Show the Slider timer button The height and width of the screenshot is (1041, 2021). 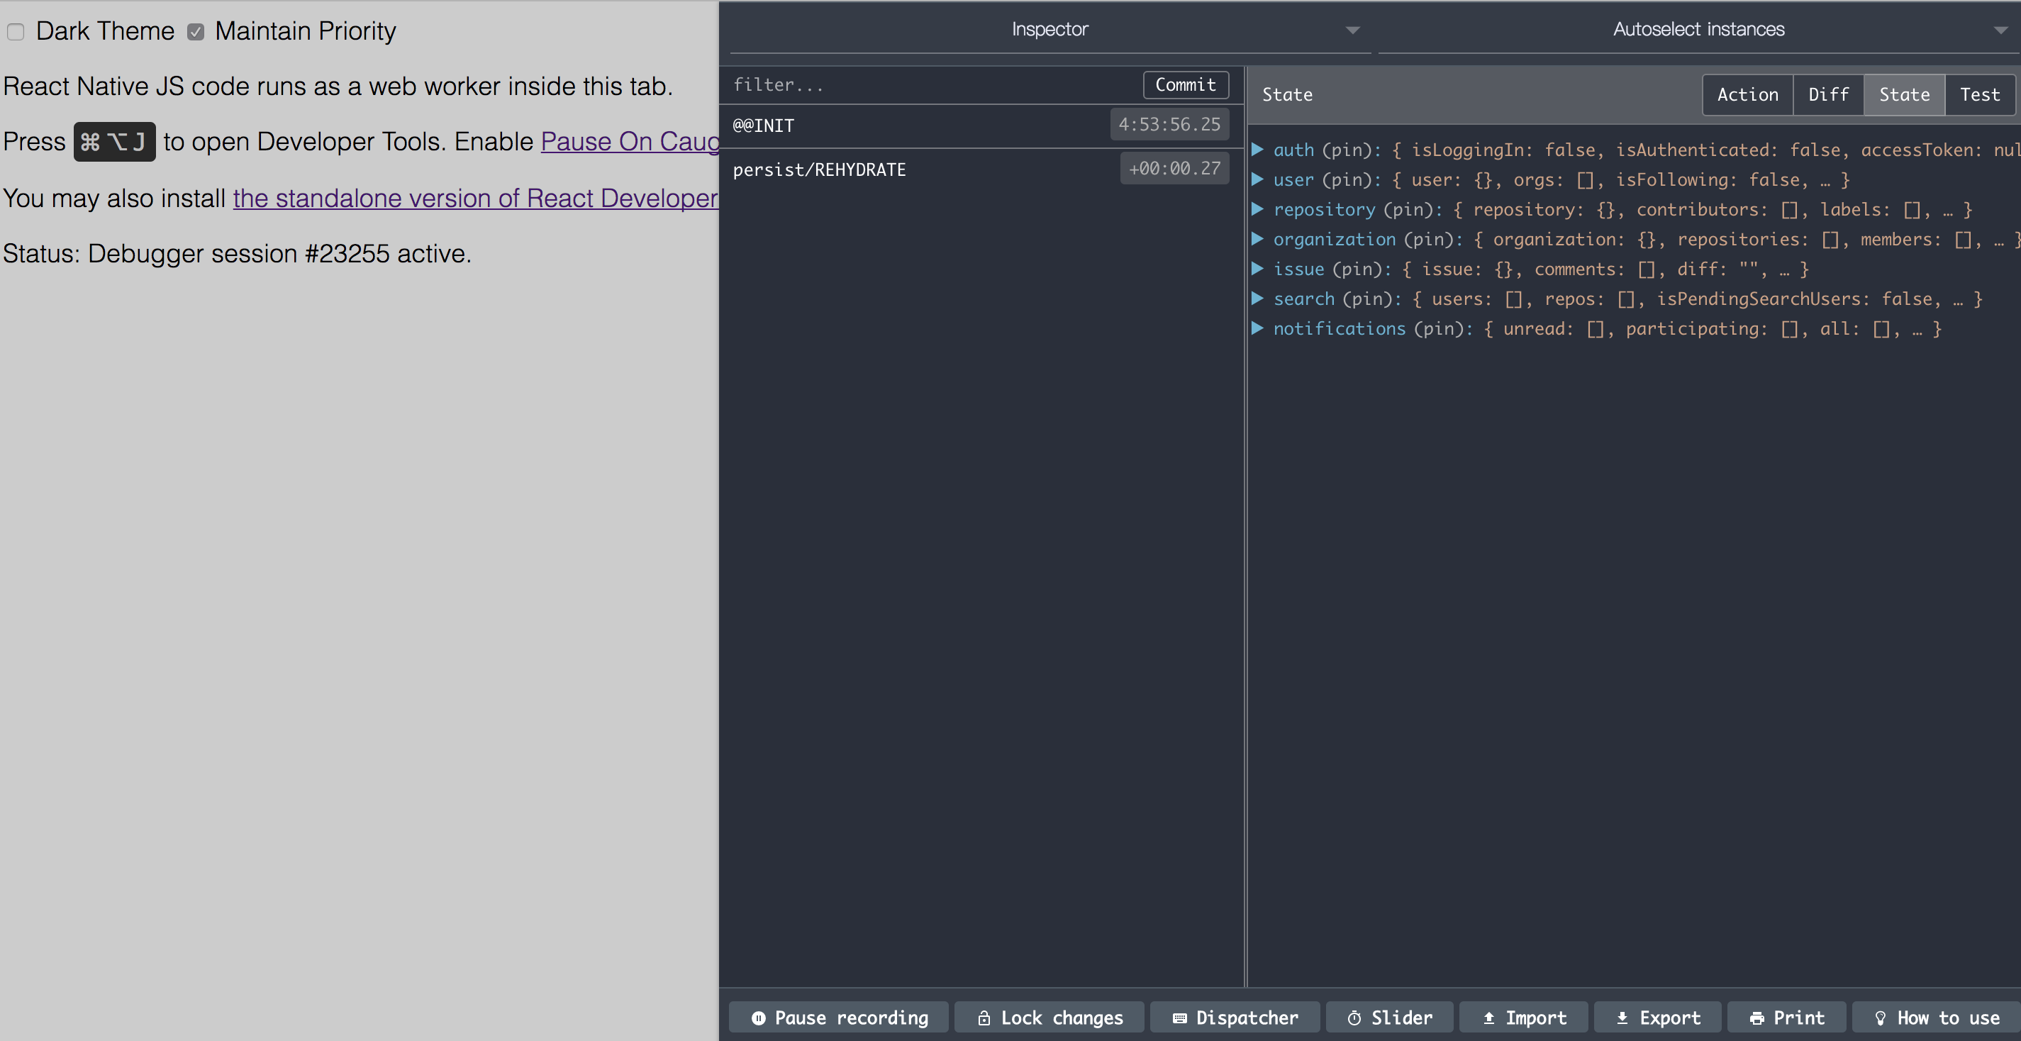(1389, 1018)
